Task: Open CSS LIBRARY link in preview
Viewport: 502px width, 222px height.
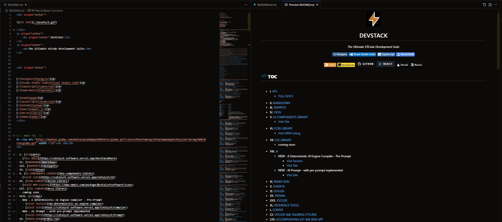Action: (283, 140)
